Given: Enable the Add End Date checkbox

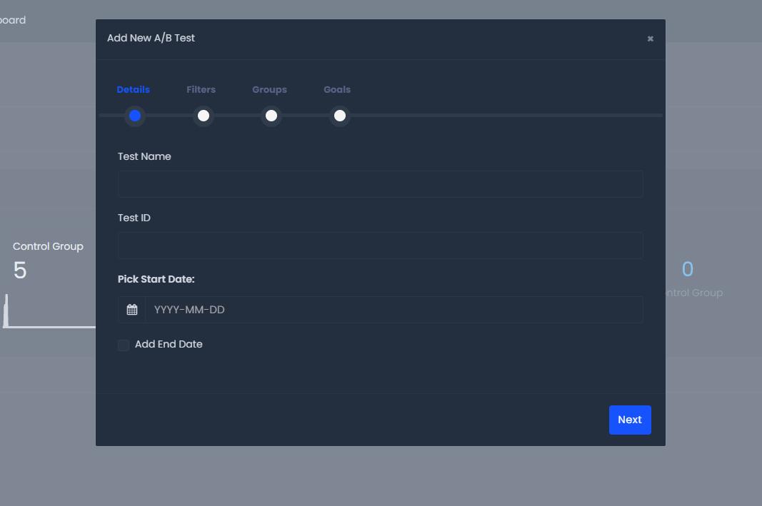Looking at the screenshot, I should pyautogui.click(x=124, y=345).
